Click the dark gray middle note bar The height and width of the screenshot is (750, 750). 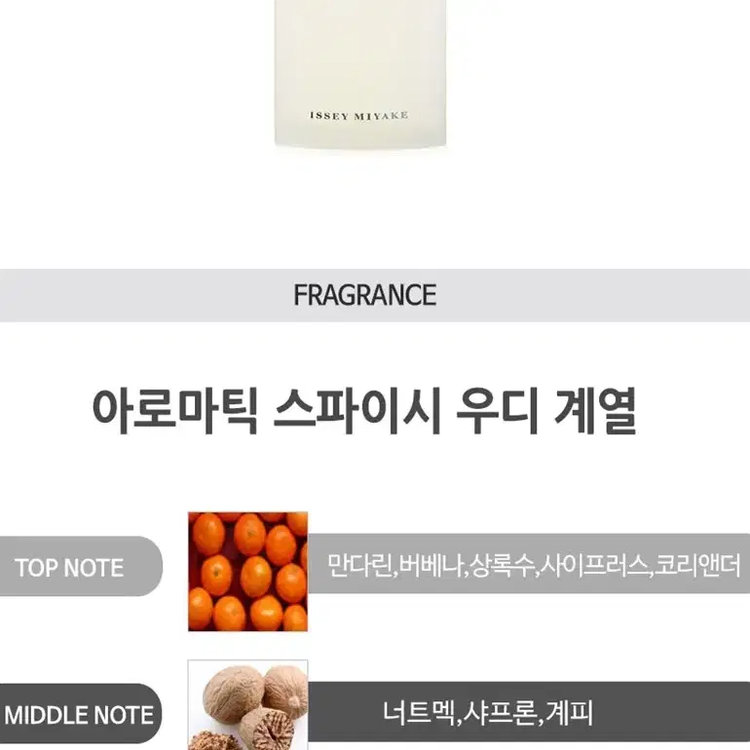(529, 712)
